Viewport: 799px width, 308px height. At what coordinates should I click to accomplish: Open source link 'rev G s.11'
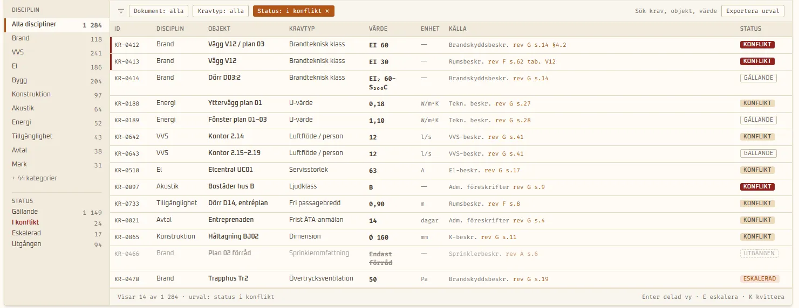coord(498,237)
